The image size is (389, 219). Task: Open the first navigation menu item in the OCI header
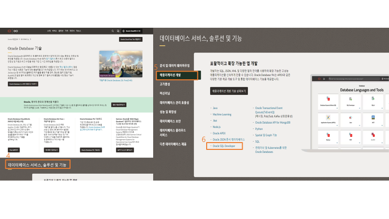[49, 31]
